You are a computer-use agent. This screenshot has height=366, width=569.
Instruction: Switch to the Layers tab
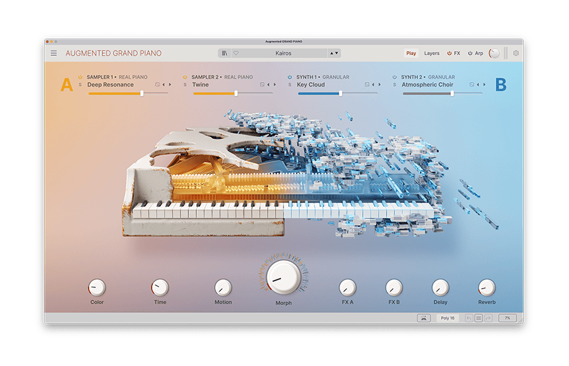point(432,53)
